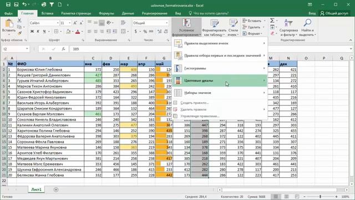
Task: Choose Управление правилами menu item
Action: tap(220, 116)
